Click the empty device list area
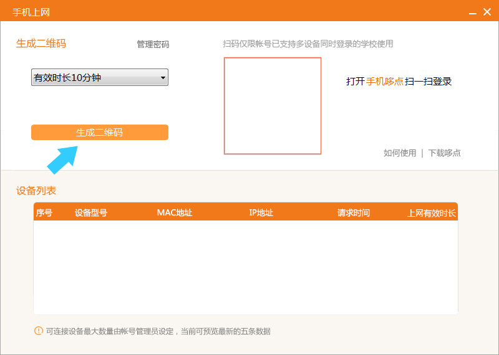 pos(245,268)
